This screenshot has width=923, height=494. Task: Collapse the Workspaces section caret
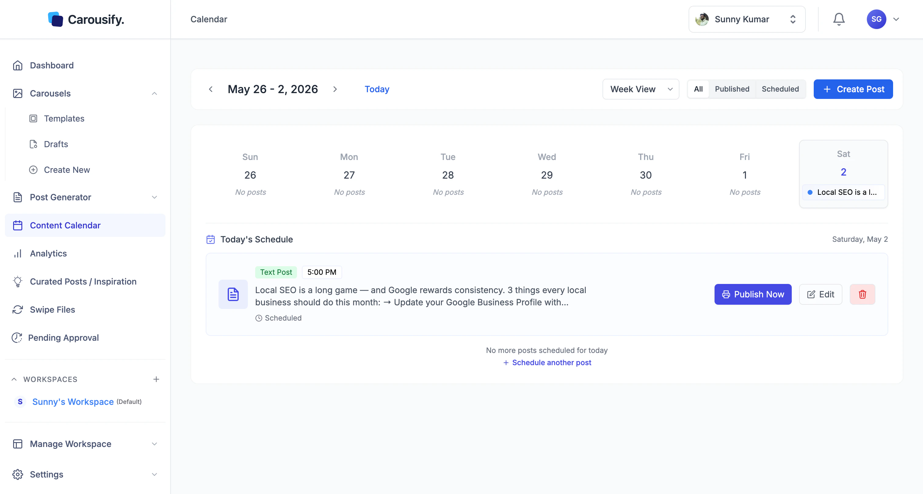tap(14, 379)
